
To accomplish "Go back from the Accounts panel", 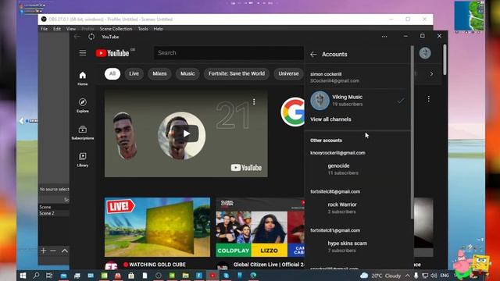I will 313,54.
